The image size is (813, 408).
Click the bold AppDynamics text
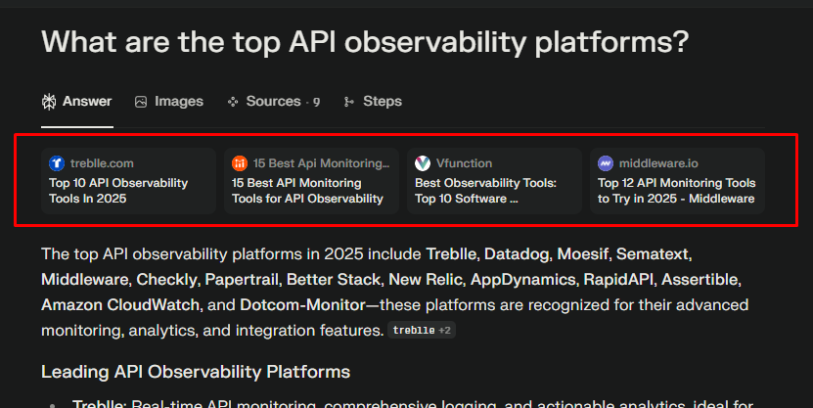point(522,280)
